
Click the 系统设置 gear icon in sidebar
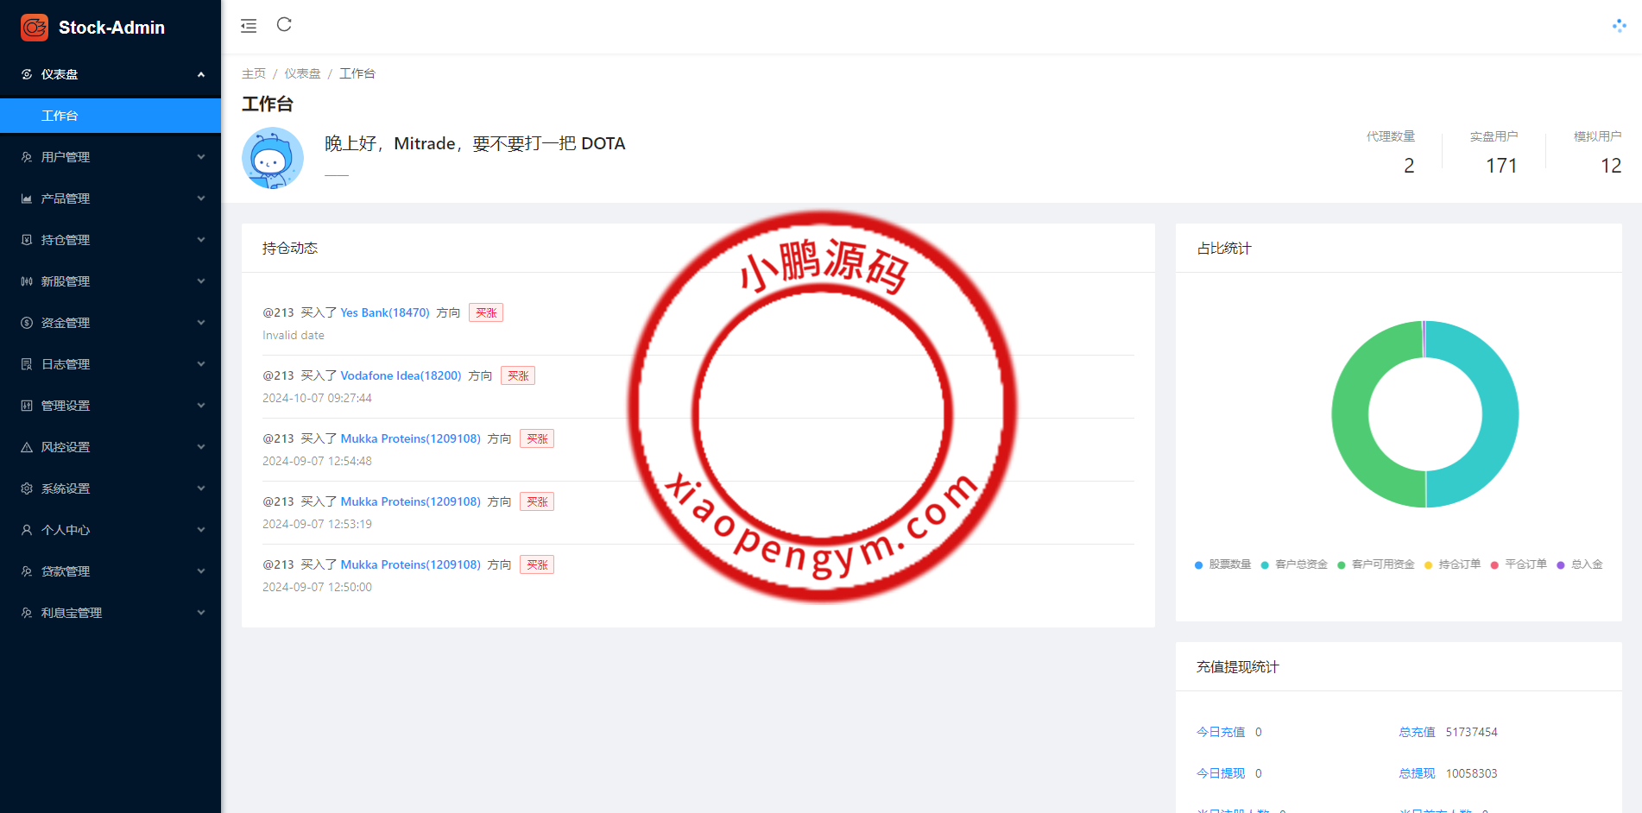click(27, 488)
